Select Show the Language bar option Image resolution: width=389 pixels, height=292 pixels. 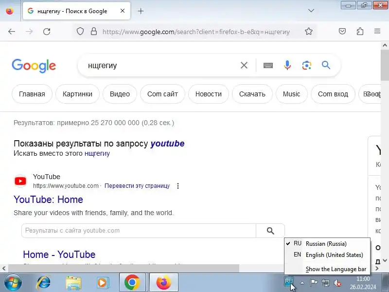336,269
